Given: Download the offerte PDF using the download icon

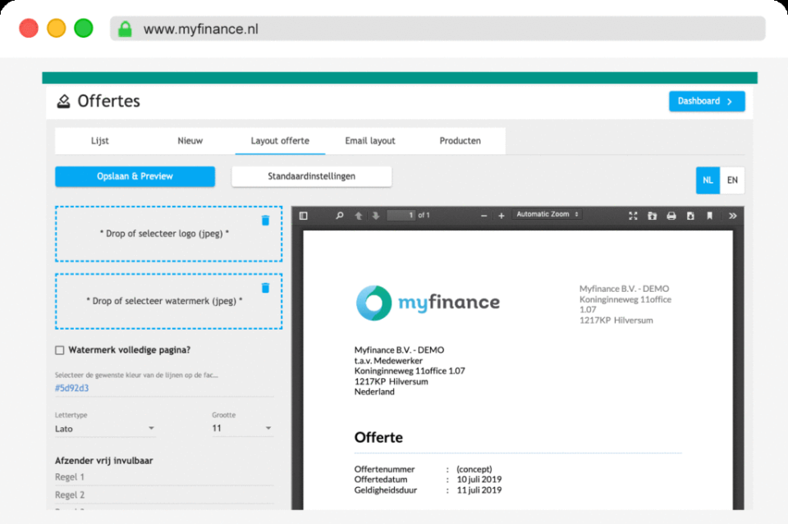Looking at the screenshot, I should [689, 215].
